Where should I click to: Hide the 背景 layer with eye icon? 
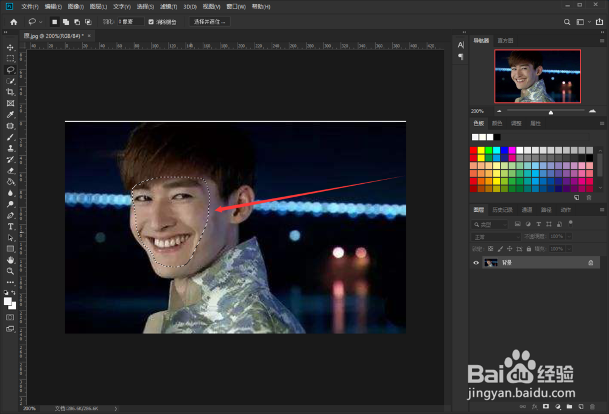point(476,262)
